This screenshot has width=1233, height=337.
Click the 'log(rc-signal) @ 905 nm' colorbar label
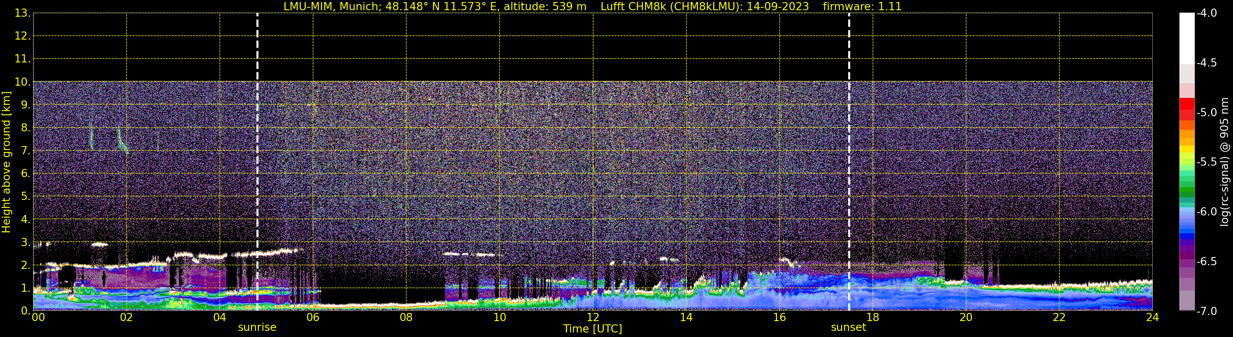click(1224, 162)
